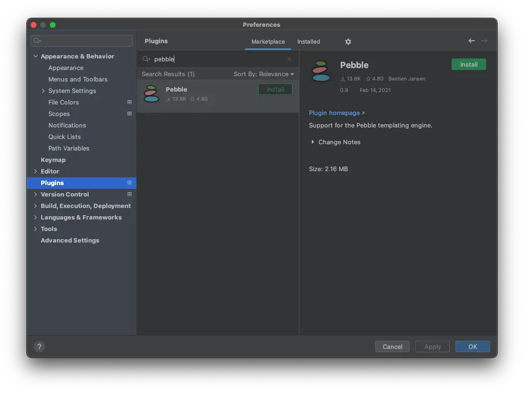The width and height of the screenshot is (524, 393).
Task: Click the large Pebble logo in details pane
Action: click(321, 71)
